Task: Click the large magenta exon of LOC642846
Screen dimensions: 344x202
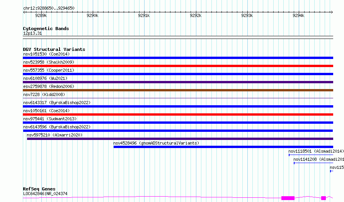Action: coord(288,198)
